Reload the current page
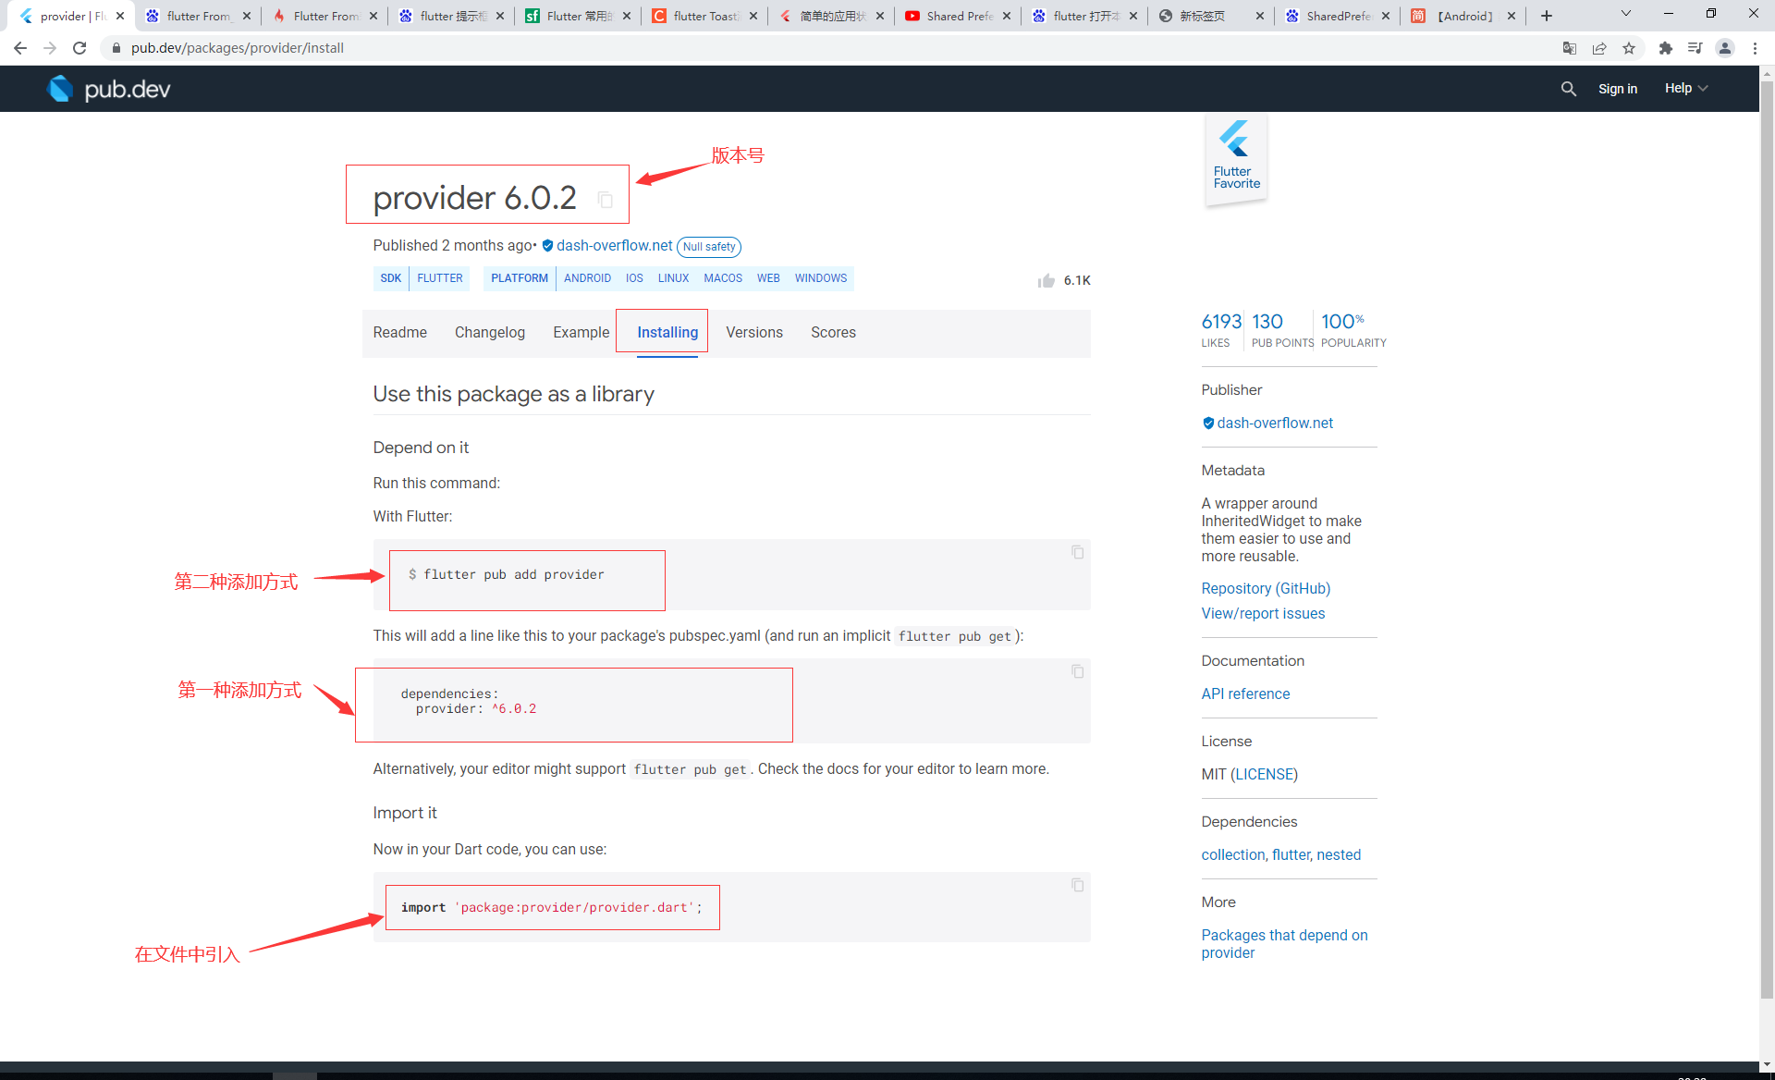This screenshot has height=1080, width=1775. click(x=80, y=48)
